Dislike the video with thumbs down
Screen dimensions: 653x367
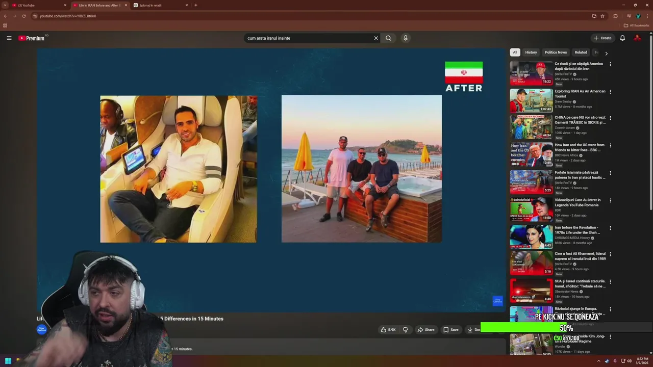(406, 330)
